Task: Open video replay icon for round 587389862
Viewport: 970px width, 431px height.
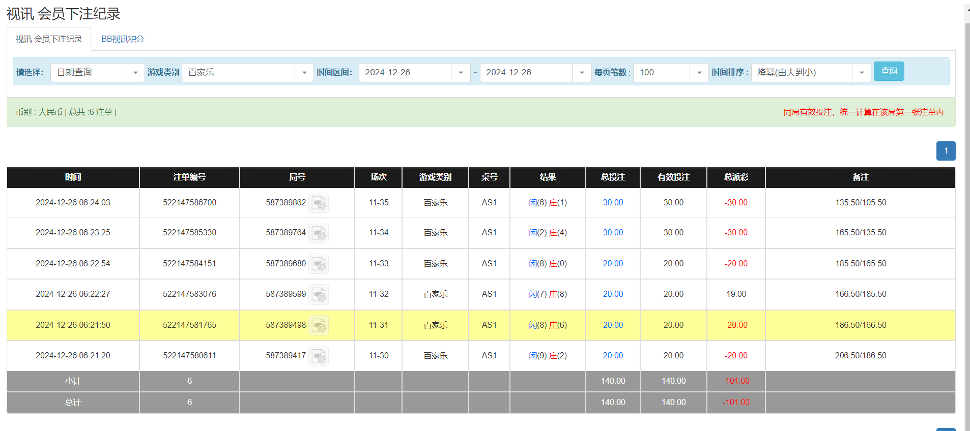Action: (319, 203)
